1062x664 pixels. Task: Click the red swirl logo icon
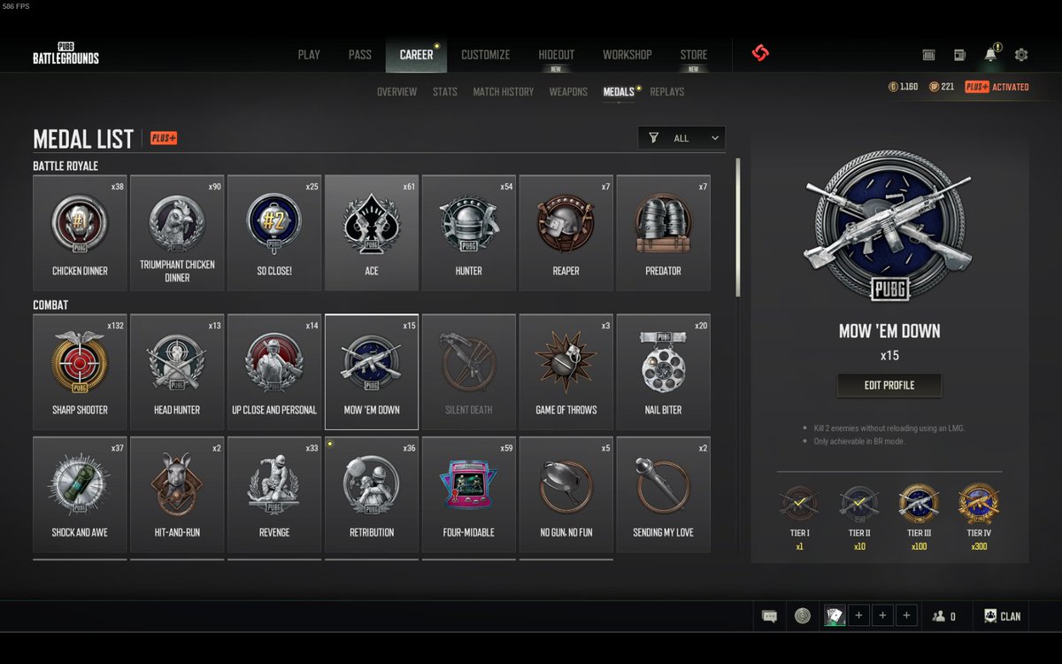pyautogui.click(x=760, y=53)
